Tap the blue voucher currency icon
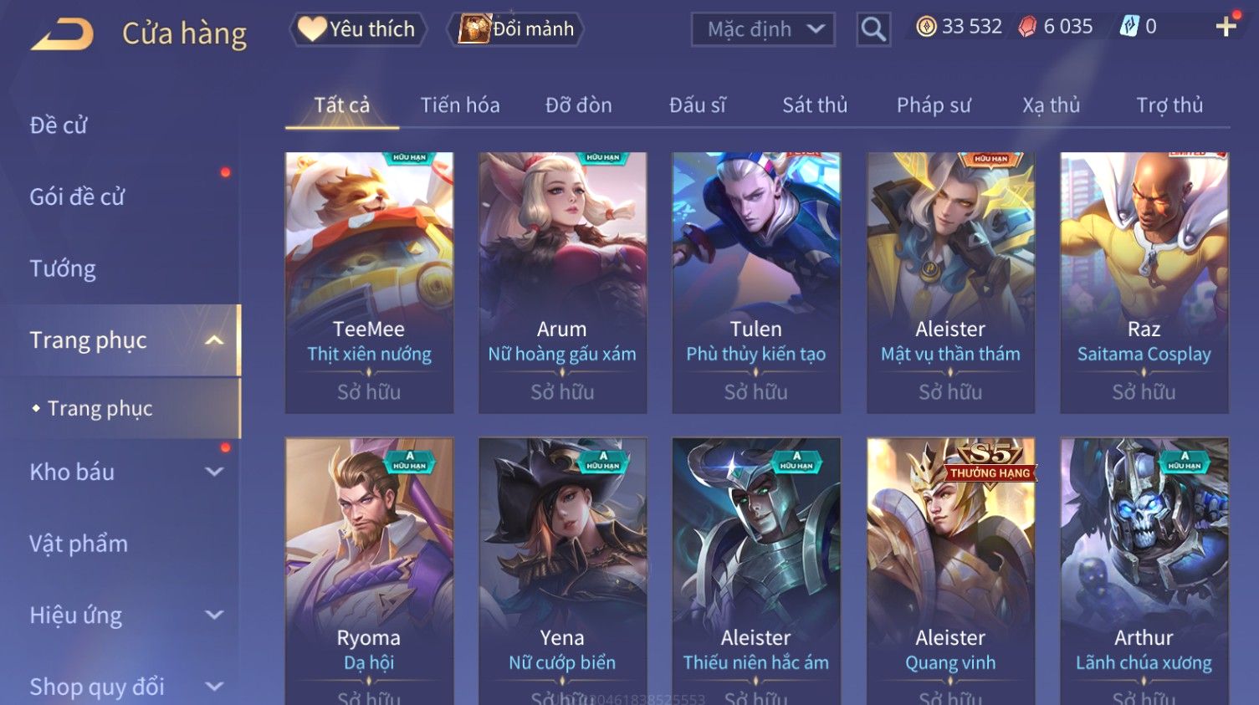 click(1129, 27)
